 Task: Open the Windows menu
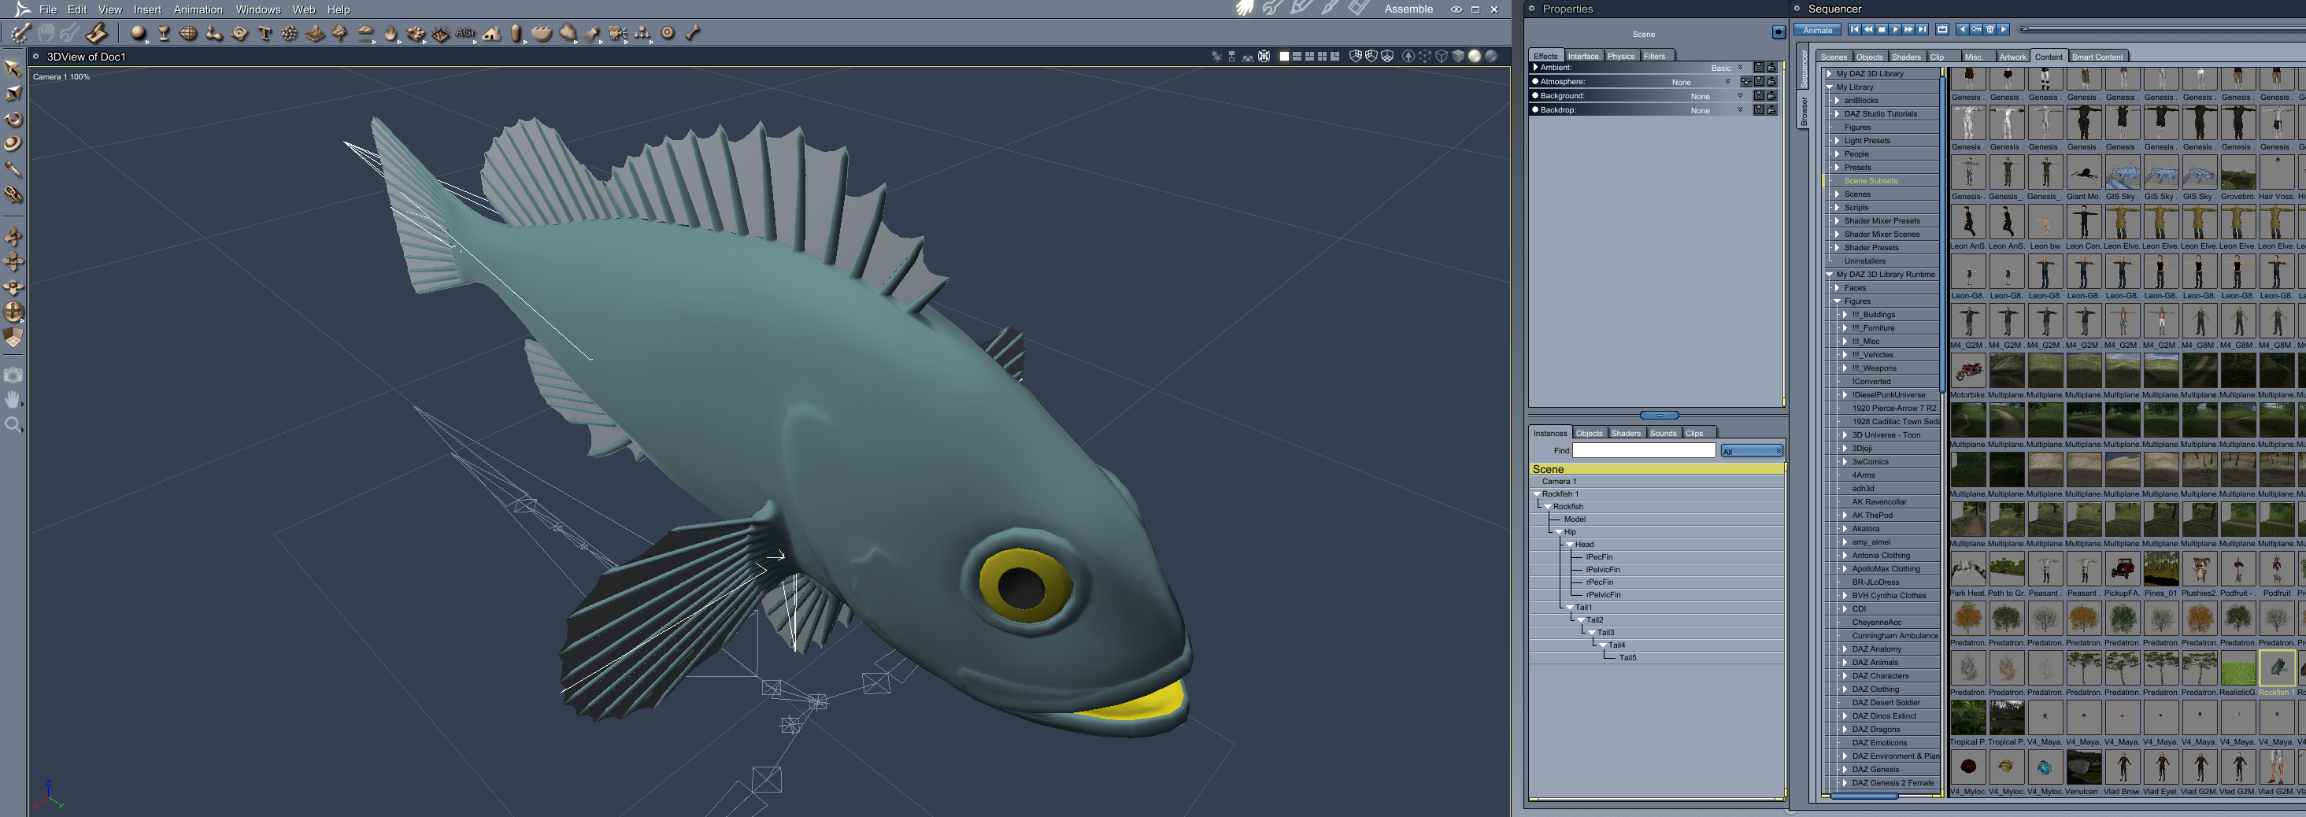(257, 9)
